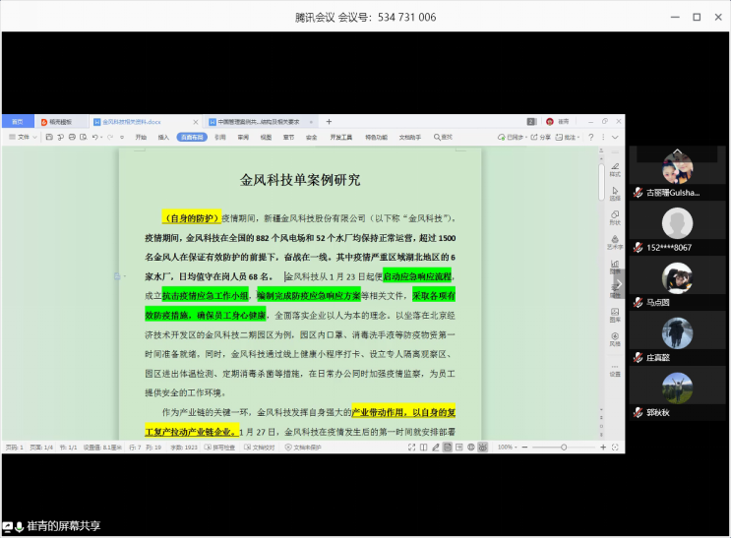Open the 查找 search tool

click(x=443, y=137)
